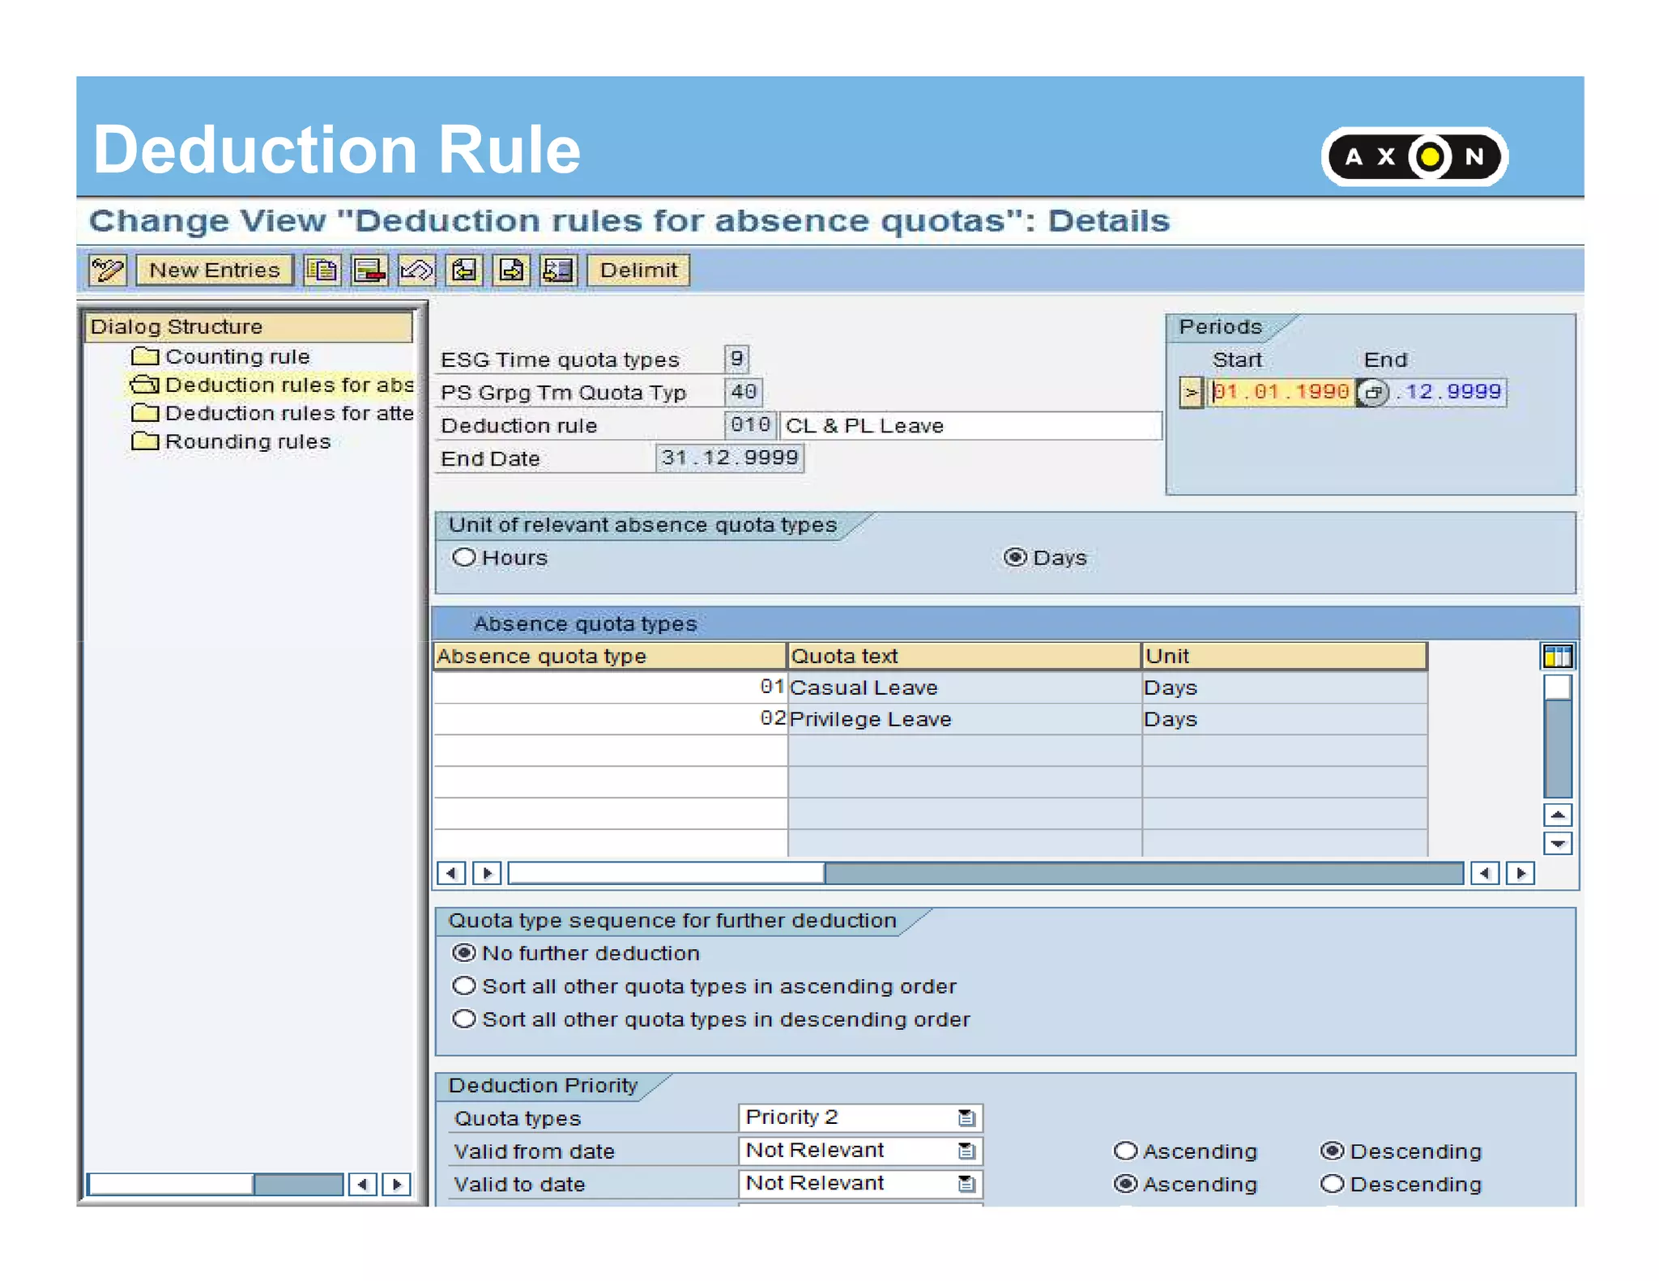Select No further deduction option

[x=464, y=952]
